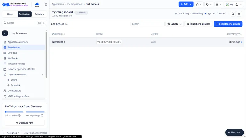This screenshot has width=246, height=138.
Task: Open Message storage page
Action: pyautogui.click(x=24, y=64)
